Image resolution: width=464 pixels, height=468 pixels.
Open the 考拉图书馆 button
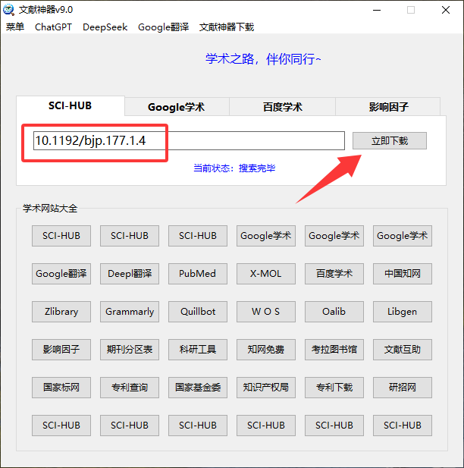coord(334,350)
